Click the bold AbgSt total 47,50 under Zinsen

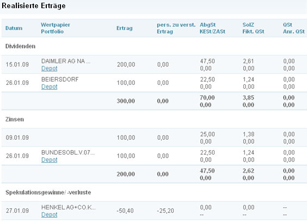tap(207, 171)
